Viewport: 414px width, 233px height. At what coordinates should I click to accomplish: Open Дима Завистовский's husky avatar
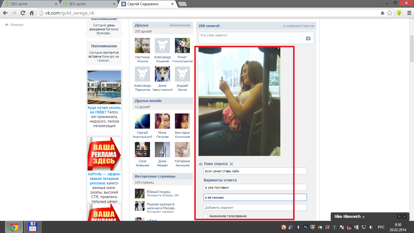pyautogui.click(x=162, y=74)
